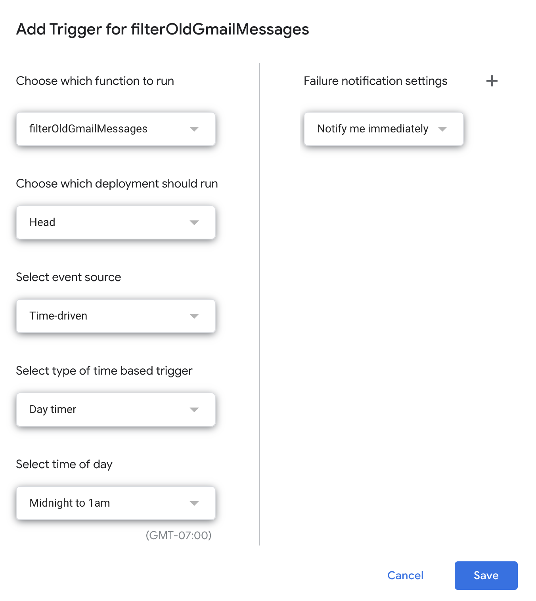Click the dropdown arrow beside filterOldGmailMessages
Viewport: 536px width, 601px height.
pos(194,129)
